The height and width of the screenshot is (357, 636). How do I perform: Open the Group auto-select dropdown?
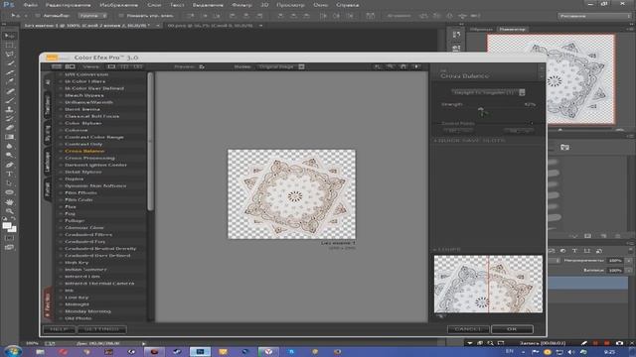coord(92,16)
